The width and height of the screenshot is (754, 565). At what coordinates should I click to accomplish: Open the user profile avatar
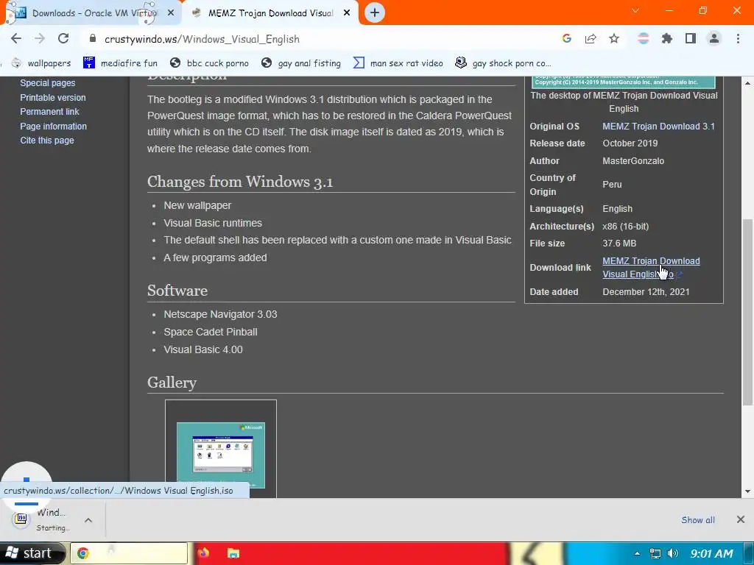tap(714, 38)
